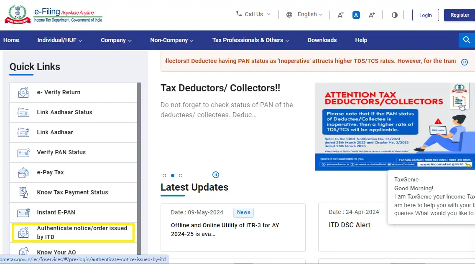475x264 pixels.
Task: Pause the scrolling ticker message
Action: 464,62
